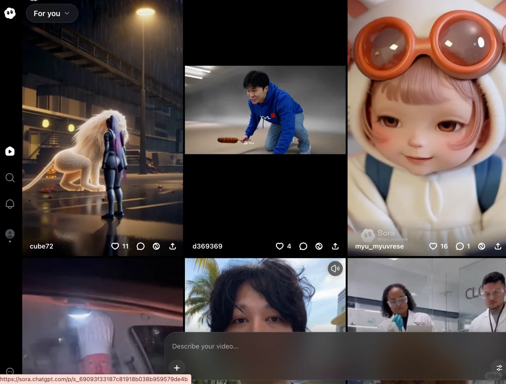Remix the d369369 video
506x384 pixels.
click(x=319, y=246)
